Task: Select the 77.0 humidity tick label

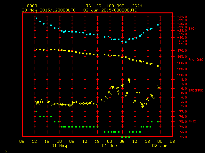Action: 183,112
